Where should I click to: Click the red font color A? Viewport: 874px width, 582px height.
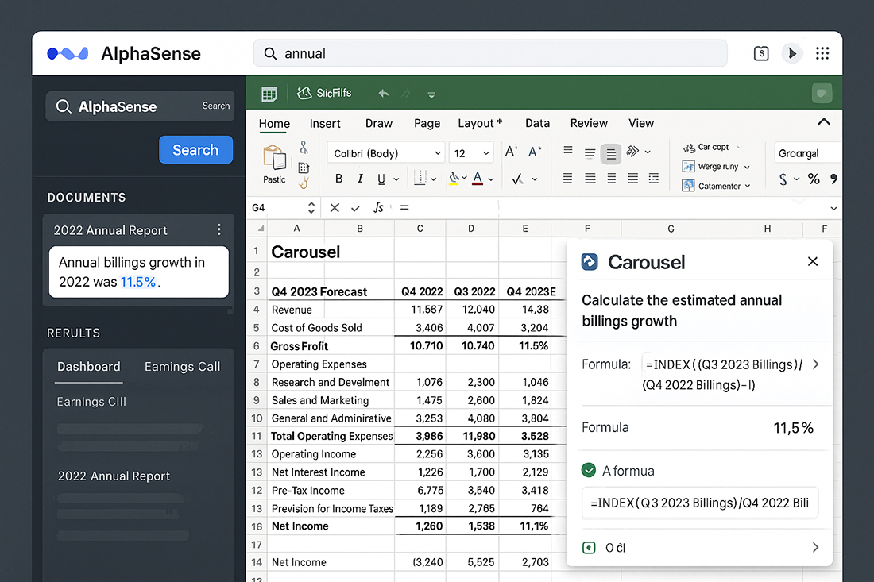pyautogui.click(x=478, y=179)
